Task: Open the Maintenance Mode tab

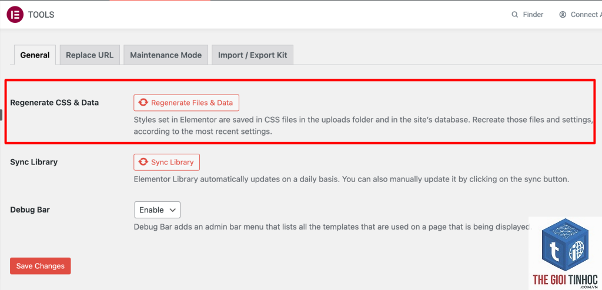Action: pyautogui.click(x=166, y=55)
